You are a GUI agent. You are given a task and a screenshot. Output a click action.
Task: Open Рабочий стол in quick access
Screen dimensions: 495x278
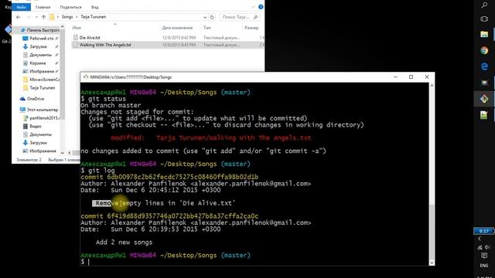click(x=41, y=39)
